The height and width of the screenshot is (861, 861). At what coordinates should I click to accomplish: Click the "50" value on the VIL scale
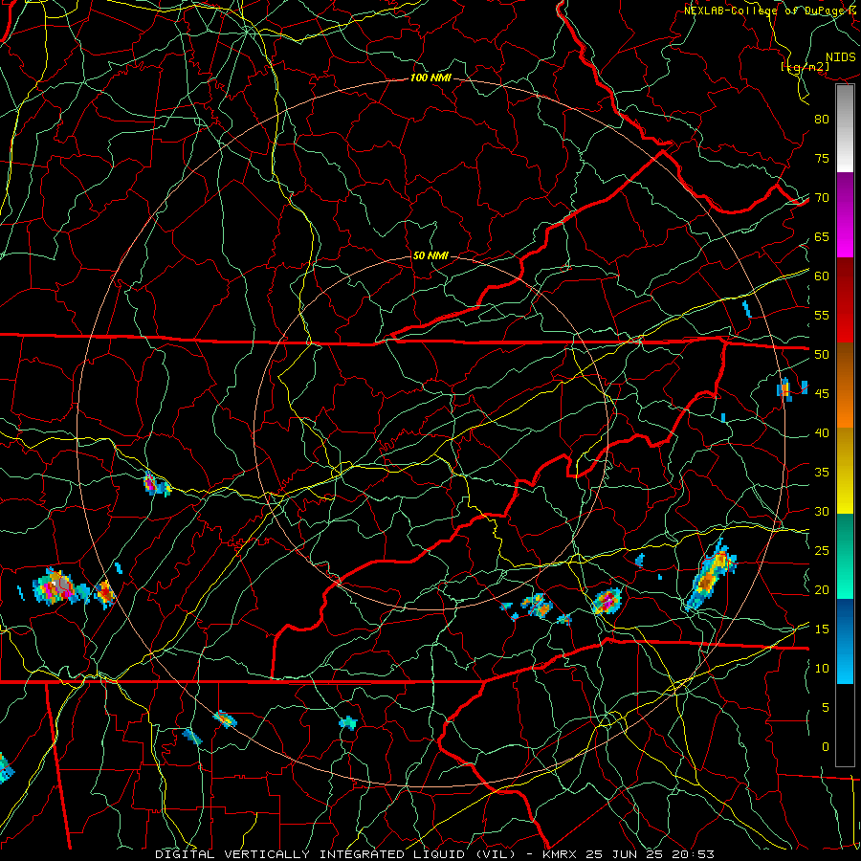[x=822, y=355]
